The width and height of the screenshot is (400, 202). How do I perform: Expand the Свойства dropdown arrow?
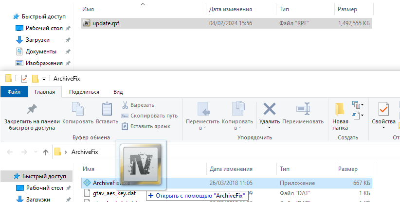click(383, 127)
